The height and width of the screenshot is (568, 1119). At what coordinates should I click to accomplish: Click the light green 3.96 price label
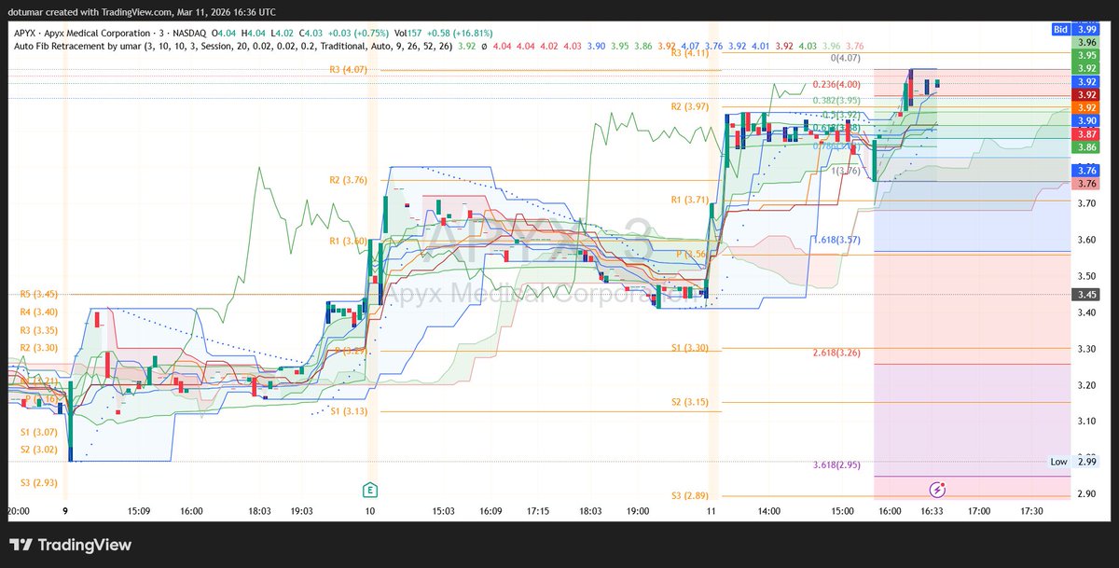(x=1086, y=42)
